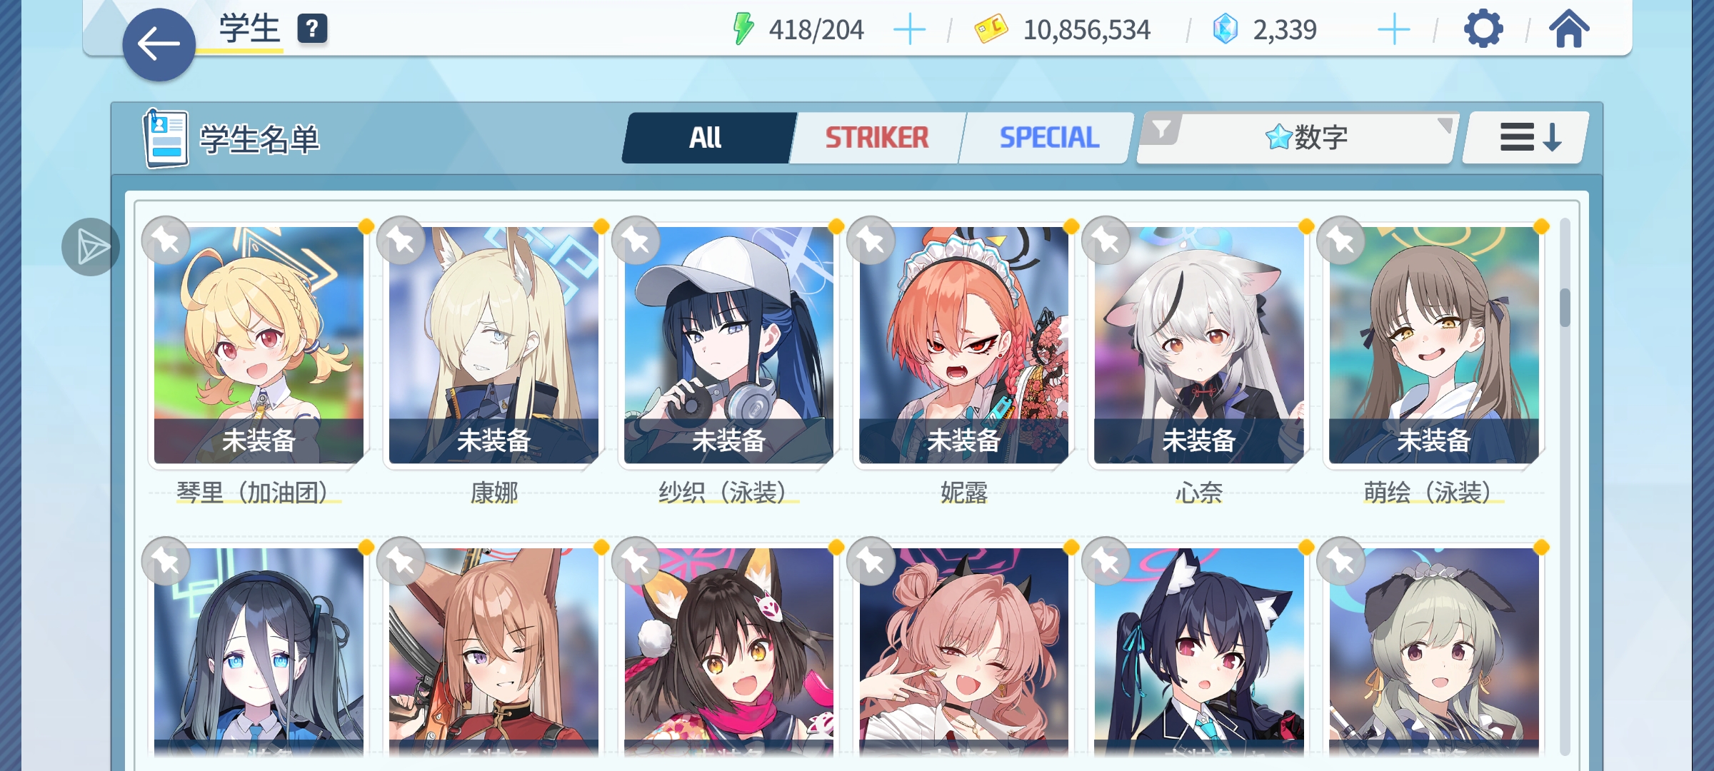1714x771 pixels.
Task: Open student 萌绘（泳装）card
Action: (1433, 346)
